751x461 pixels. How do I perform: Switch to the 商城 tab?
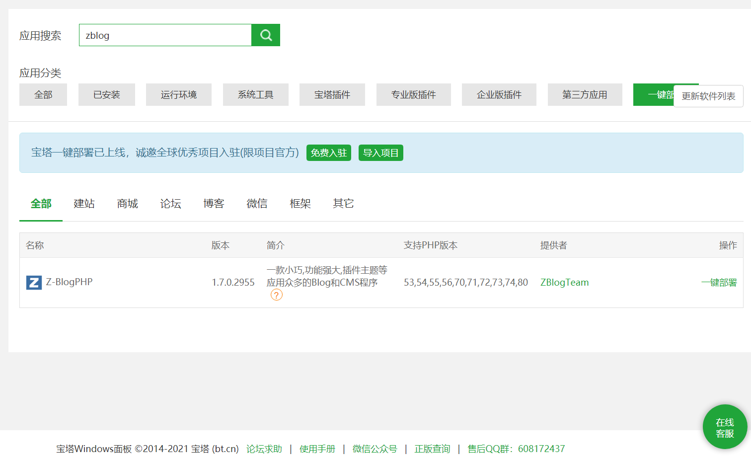pos(127,204)
